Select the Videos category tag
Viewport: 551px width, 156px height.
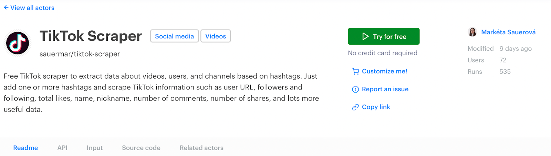pos(216,36)
